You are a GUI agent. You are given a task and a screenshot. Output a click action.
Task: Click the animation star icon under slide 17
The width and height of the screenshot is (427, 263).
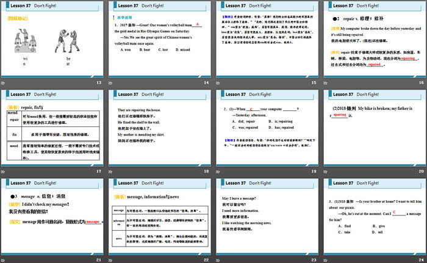click(x=2, y=171)
